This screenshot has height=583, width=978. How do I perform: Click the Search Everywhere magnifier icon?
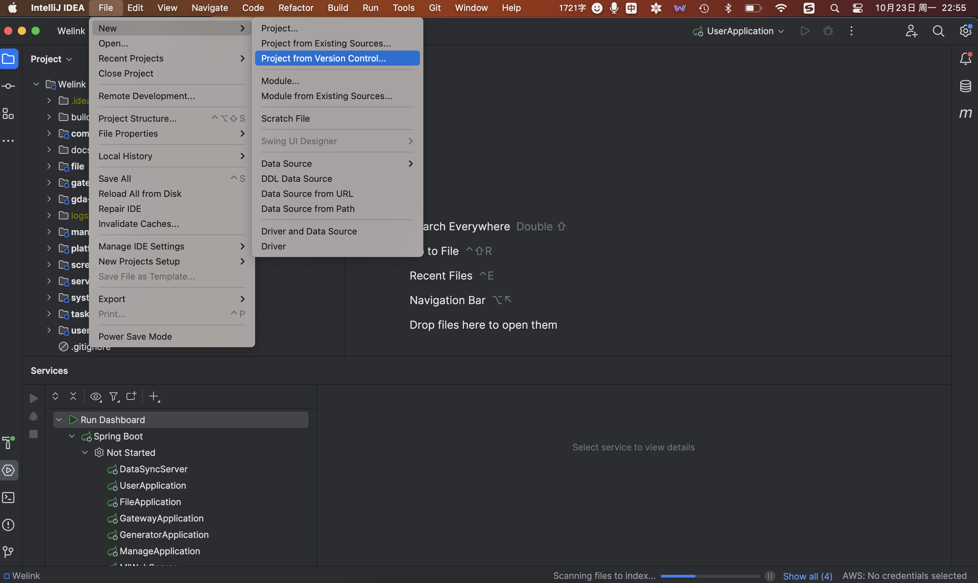[938, 31]
